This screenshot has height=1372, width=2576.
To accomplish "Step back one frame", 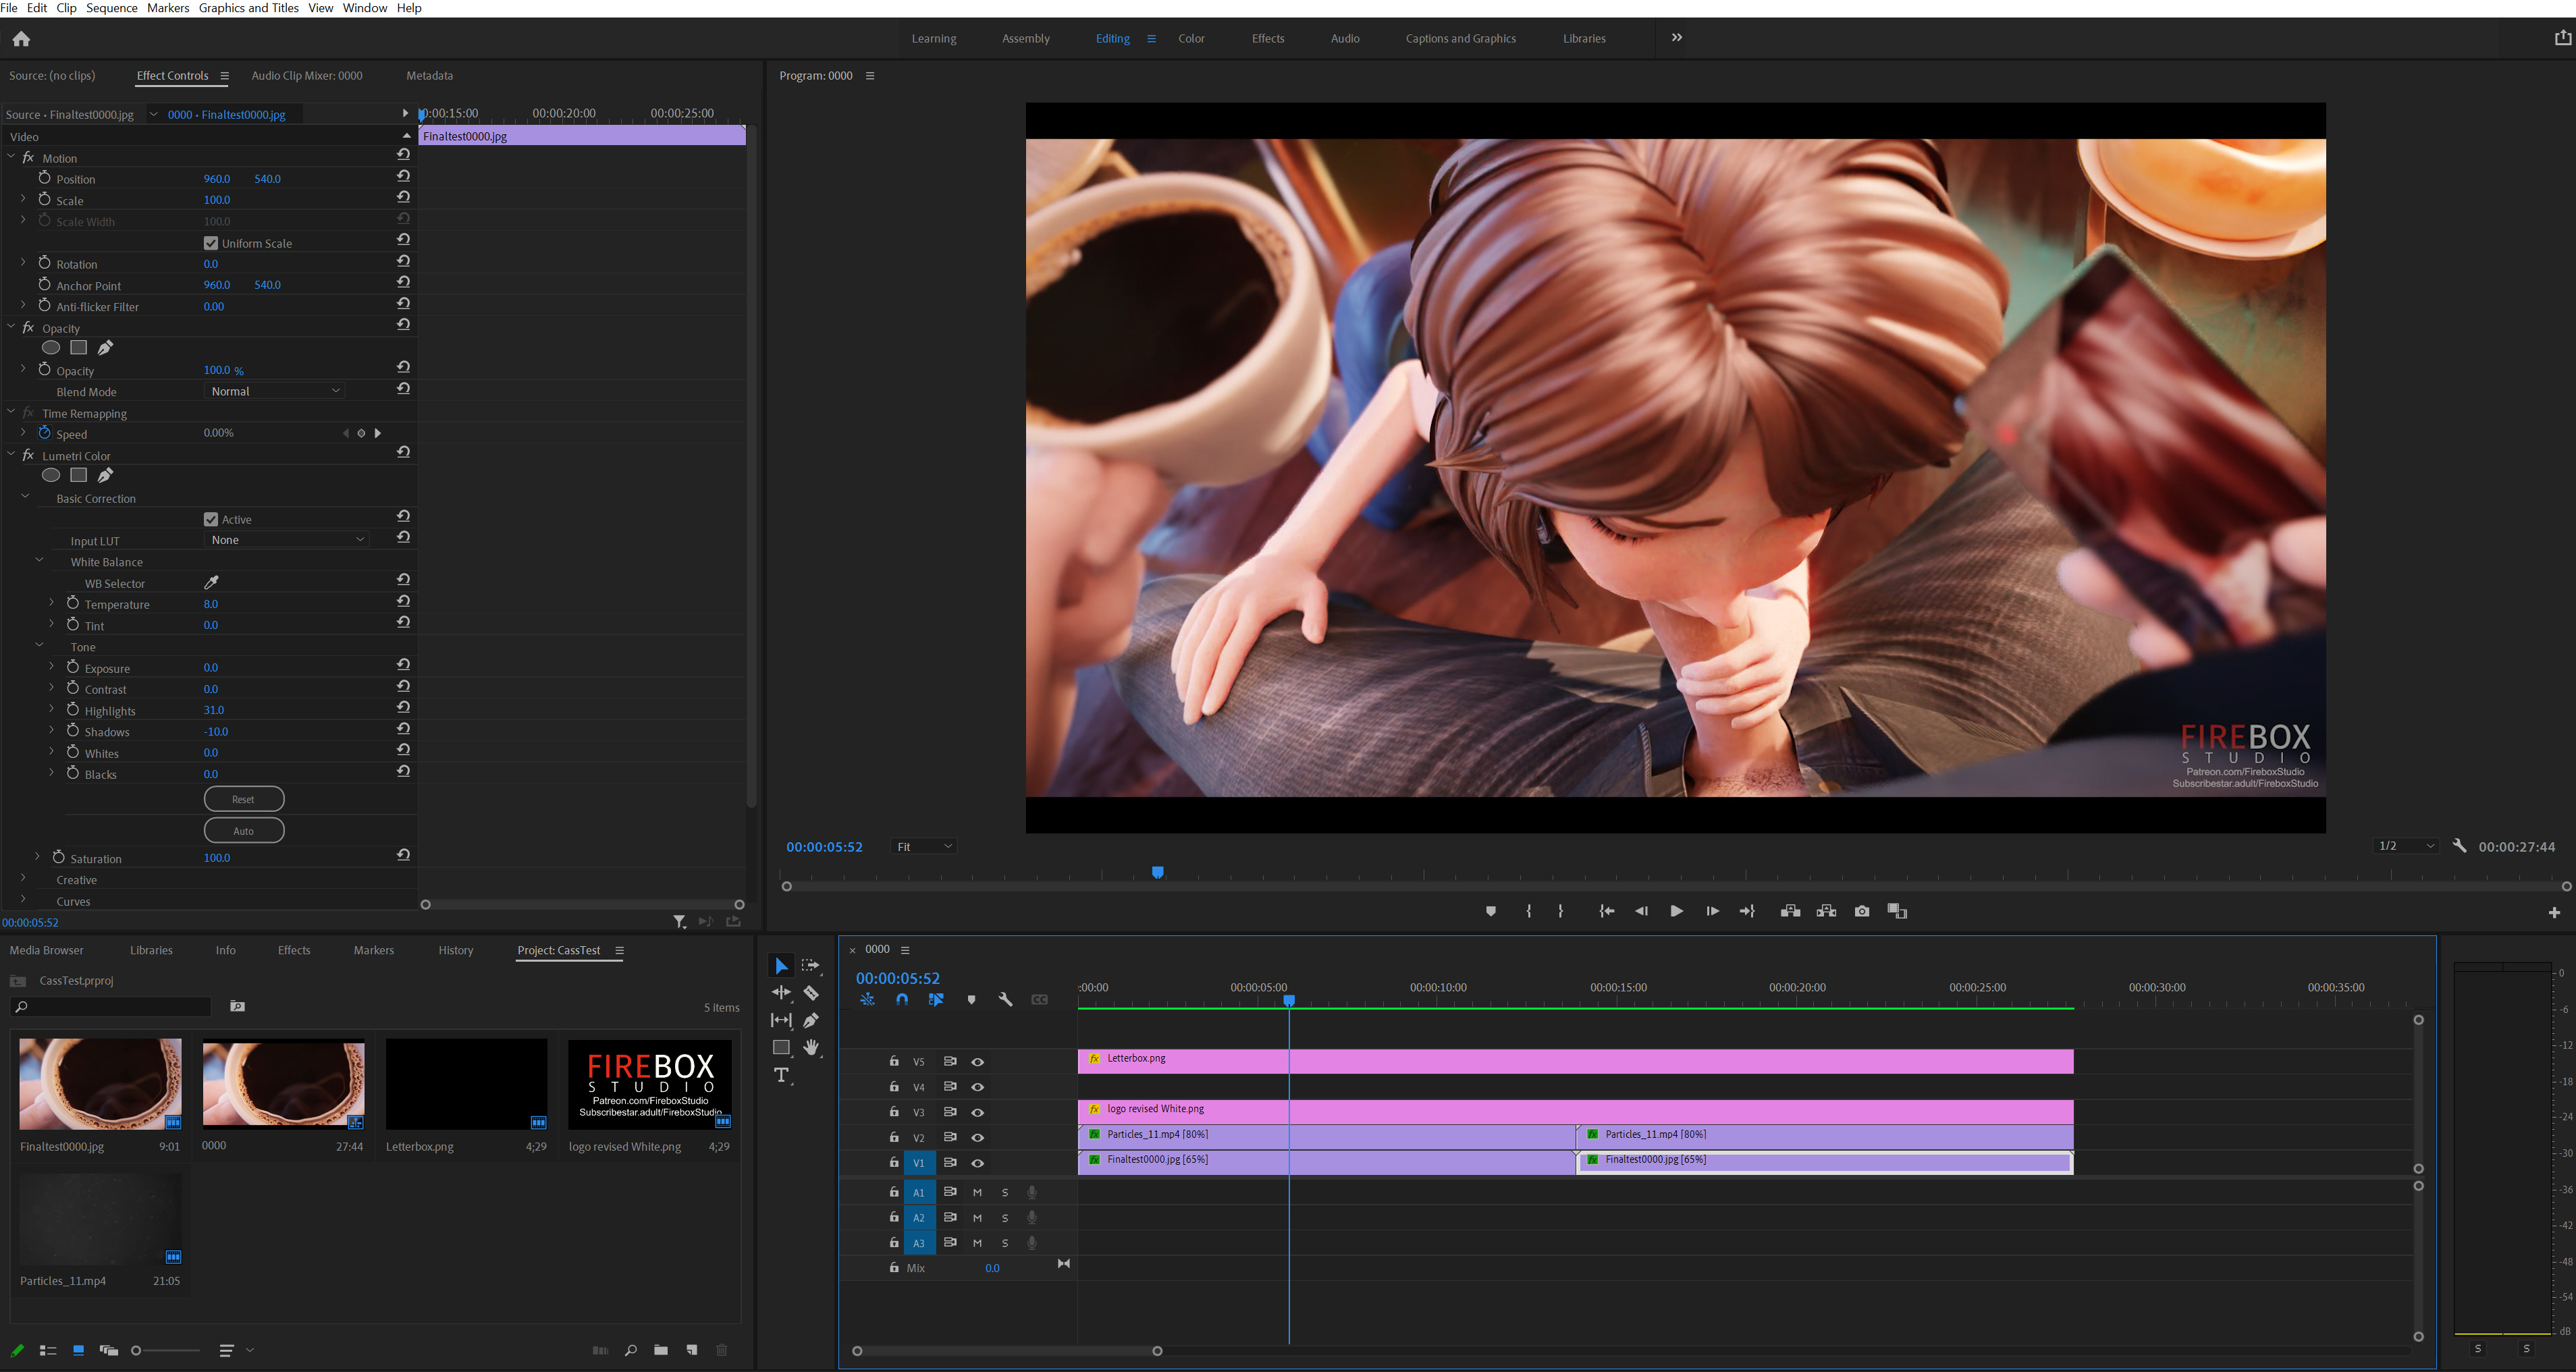I will 1642,911.
